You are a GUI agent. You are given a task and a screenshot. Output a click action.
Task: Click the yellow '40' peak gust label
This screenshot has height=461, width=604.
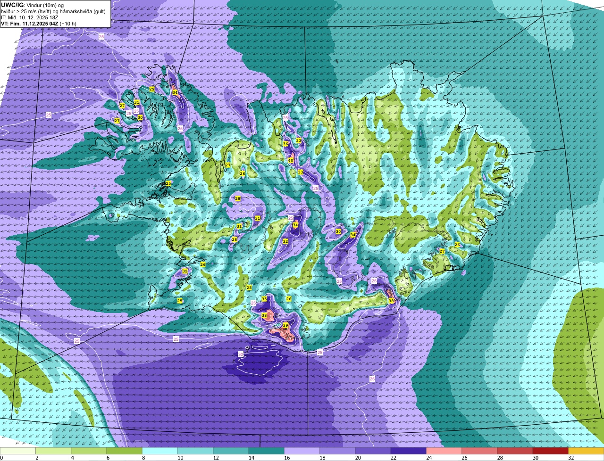[291, 160]
